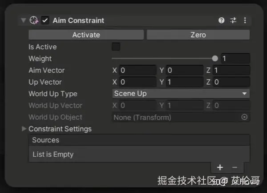Click the Aim Vector X field
Image resolution: width=267 pixels, height=193 pixels.
(x=137, y=70)
